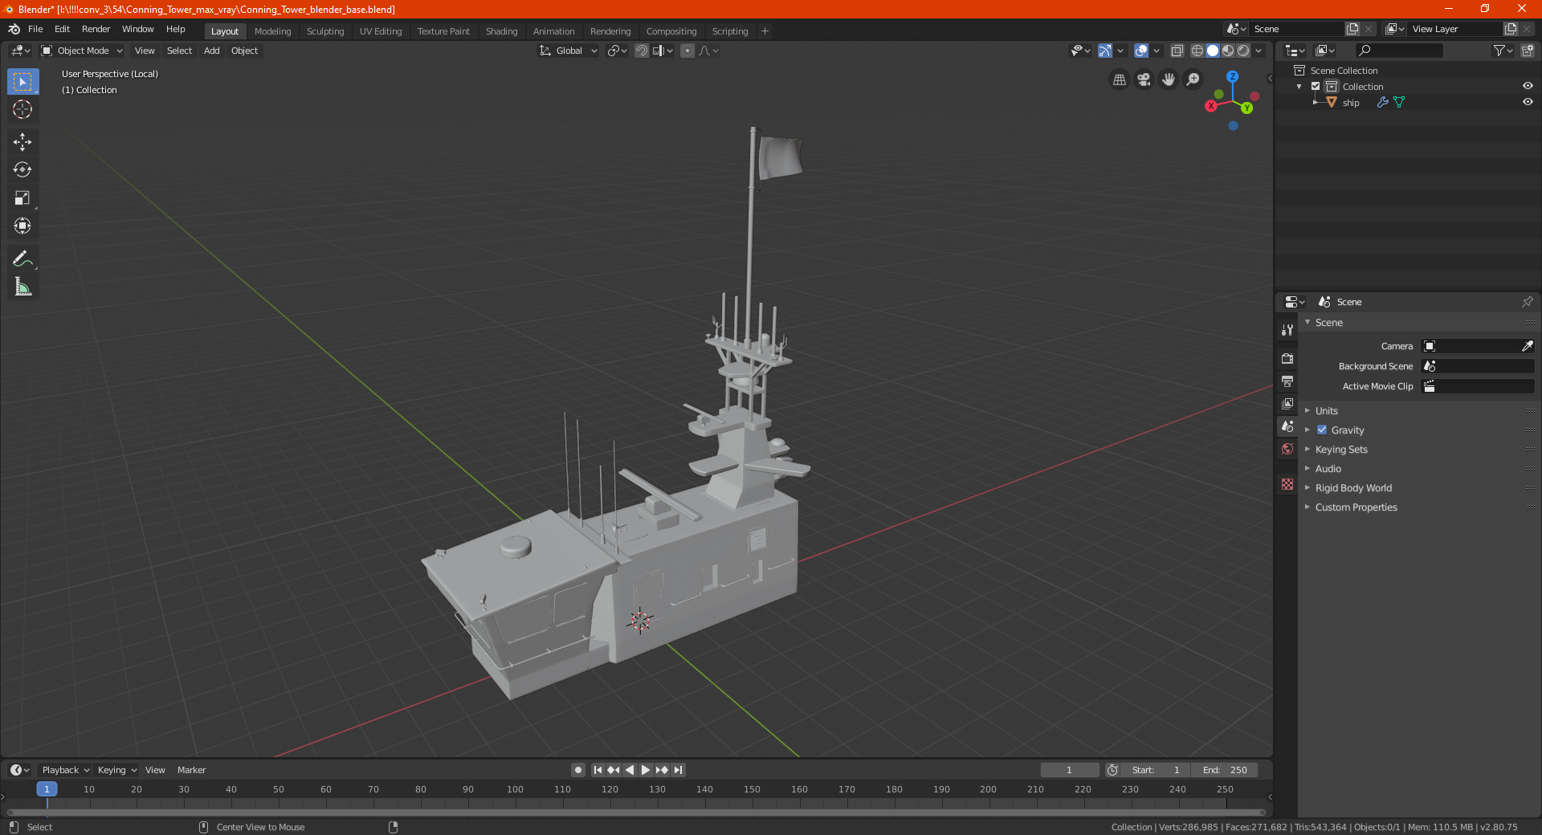Switch to the UV Editing workspace tab

[381, 31]
